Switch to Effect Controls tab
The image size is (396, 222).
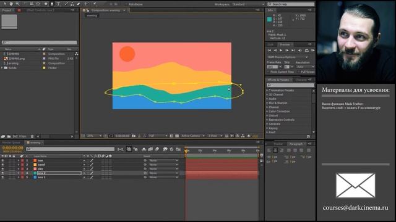pos(40,10)
